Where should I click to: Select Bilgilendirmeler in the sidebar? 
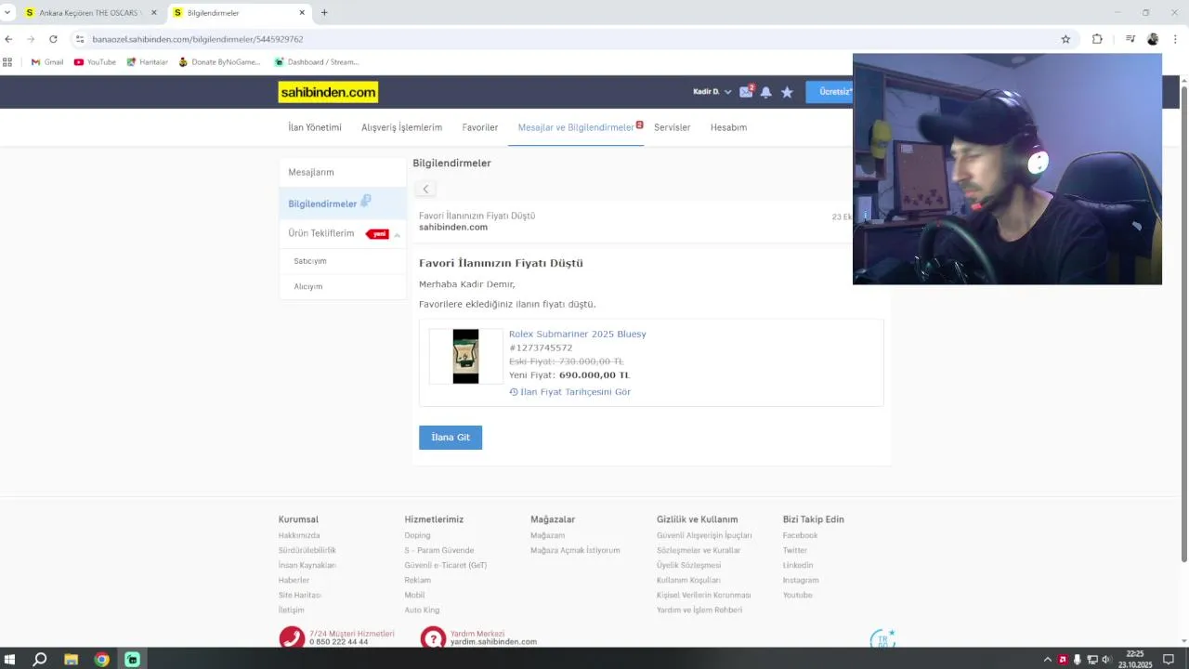[x=343, y=203]
